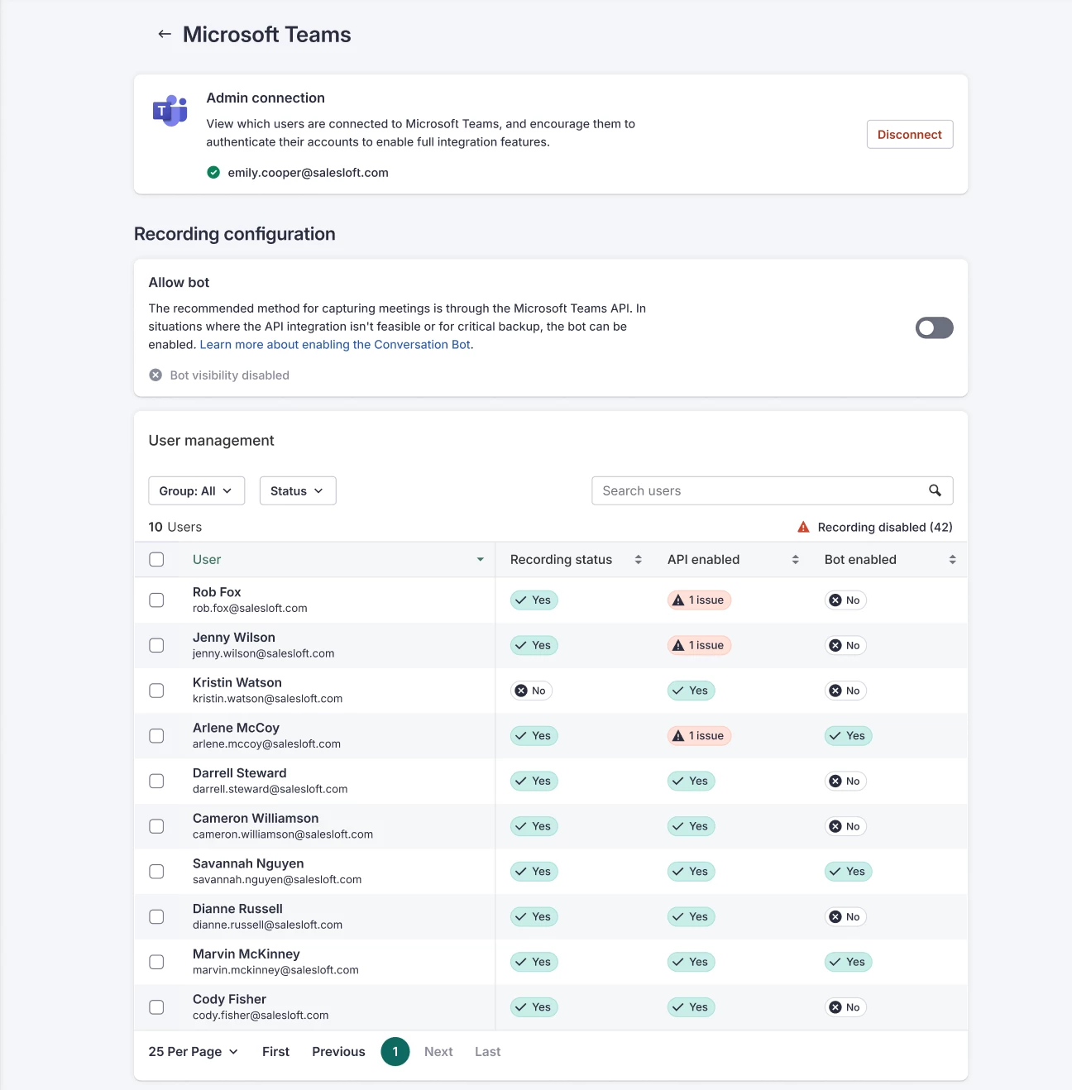This screenshot has height=1090, width=1072.
Task: Check the select-all users checkbox in header
Action: tap(156, 560)
